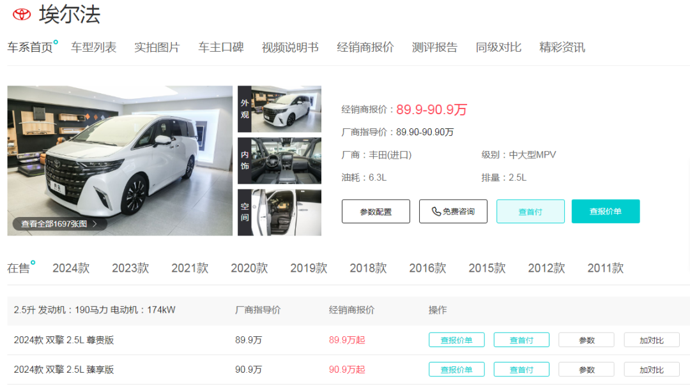The width and height of the screenshot is (690, 388).
Task: Click 参数 for 2024款 双擎 2.5L 臻享版
Action: pyautogui.click(x=586, y=369)
